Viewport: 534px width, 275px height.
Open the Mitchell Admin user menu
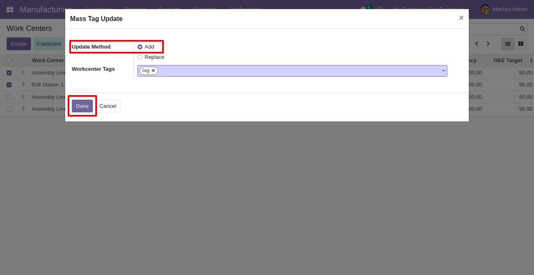click(503, 9)
